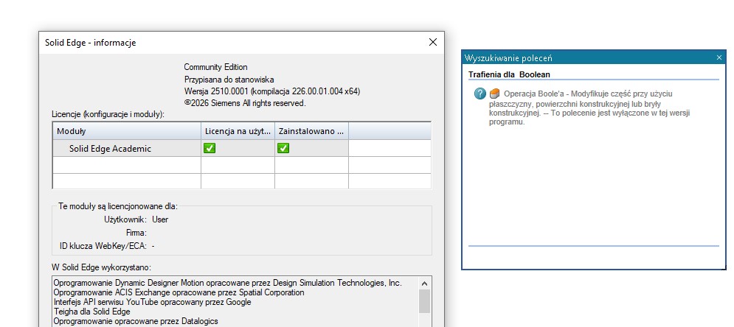Click the Moduły column header
This screenshot has height=327, width=734.
pyautogui.click(x=127, y=131)
